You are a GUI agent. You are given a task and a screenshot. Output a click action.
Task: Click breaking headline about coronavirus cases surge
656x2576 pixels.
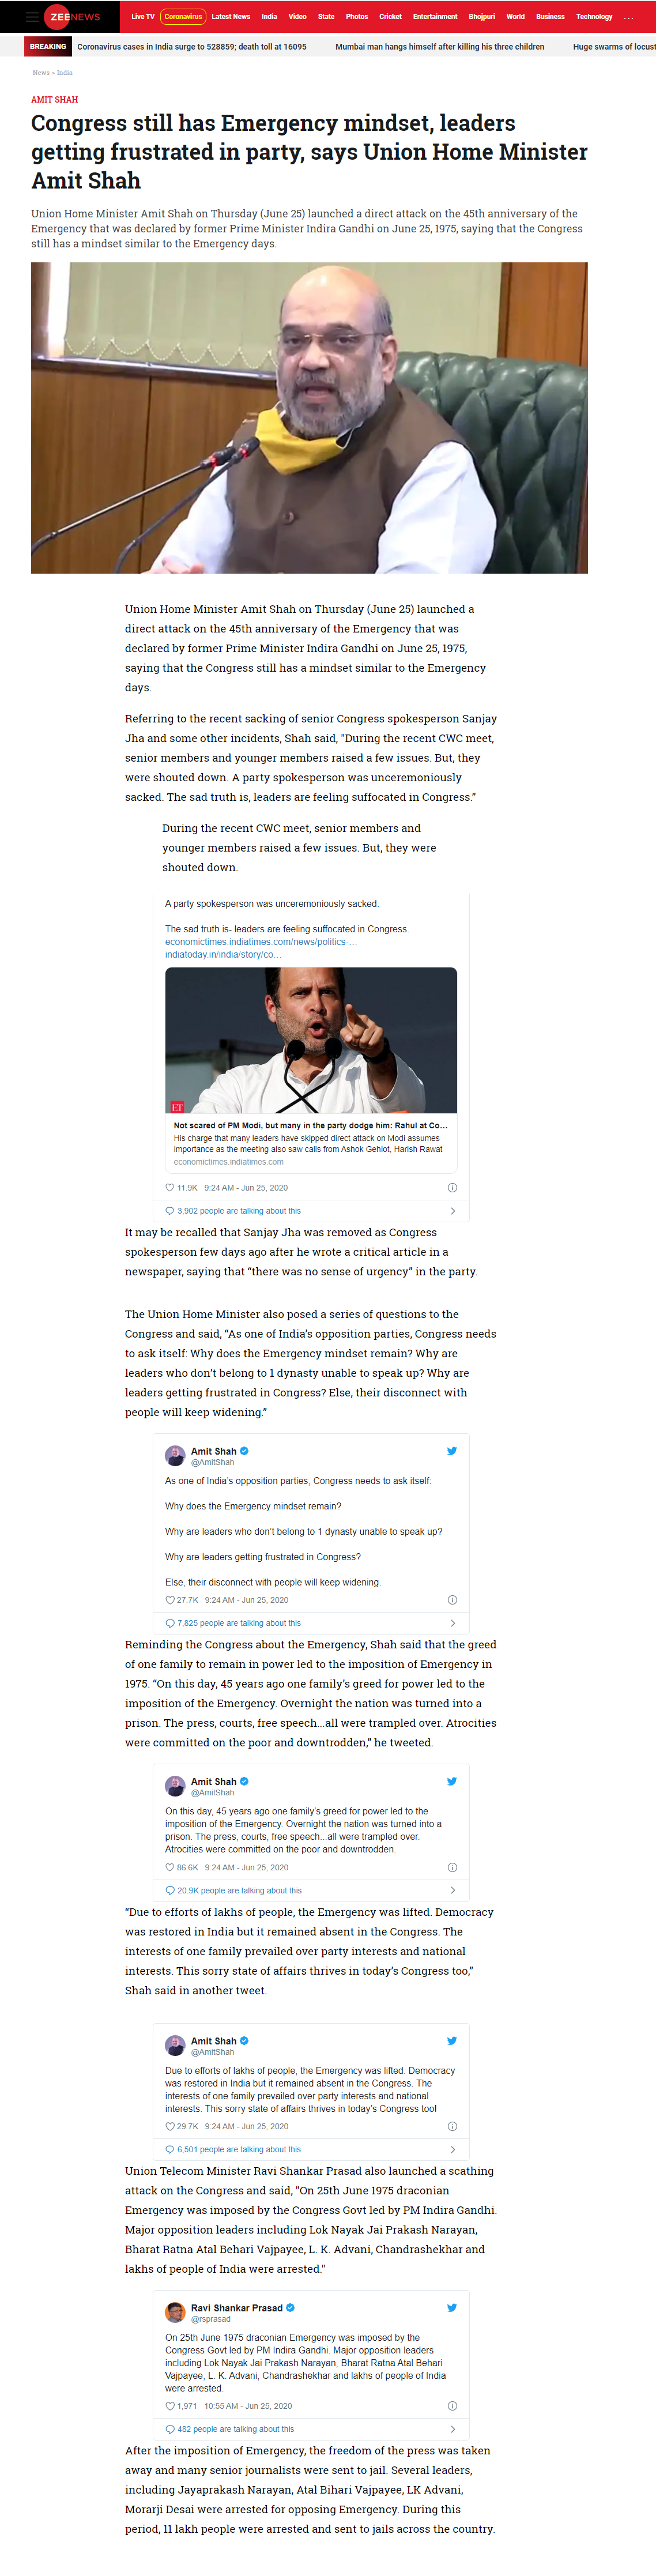click(192, 47)
